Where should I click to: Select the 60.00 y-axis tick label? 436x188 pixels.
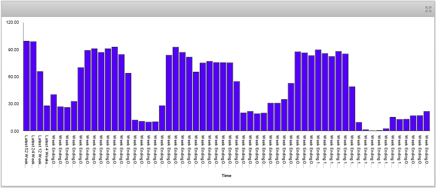click(14, 77)
